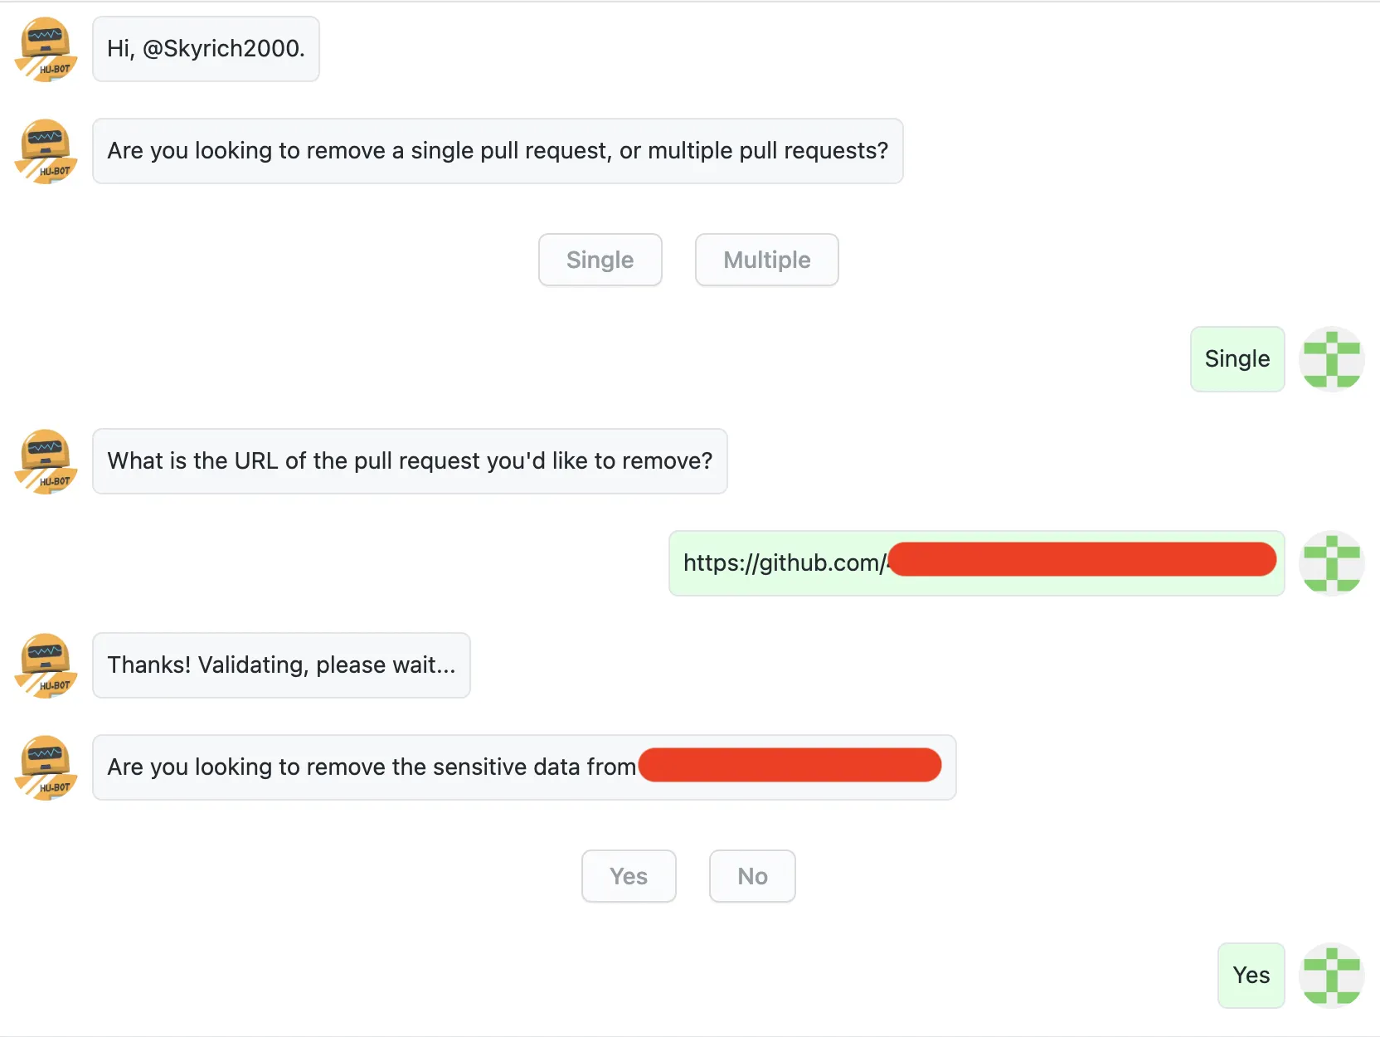Click the user identicon next to the Single reply
1380x1037 pixels.
[x=1332, y=359]
